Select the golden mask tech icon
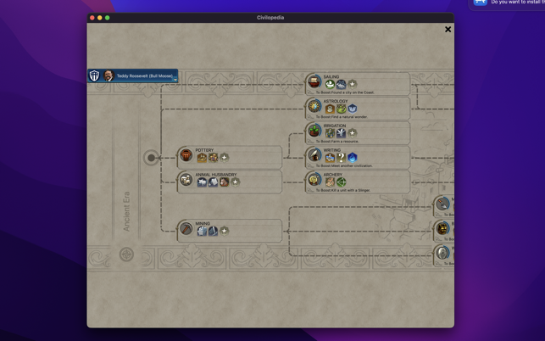 click(442, 229)
